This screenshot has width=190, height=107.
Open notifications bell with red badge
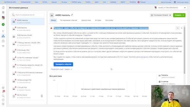3,92
